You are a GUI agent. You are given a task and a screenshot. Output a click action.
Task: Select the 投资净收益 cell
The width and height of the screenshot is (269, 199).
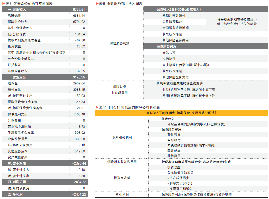122,178
